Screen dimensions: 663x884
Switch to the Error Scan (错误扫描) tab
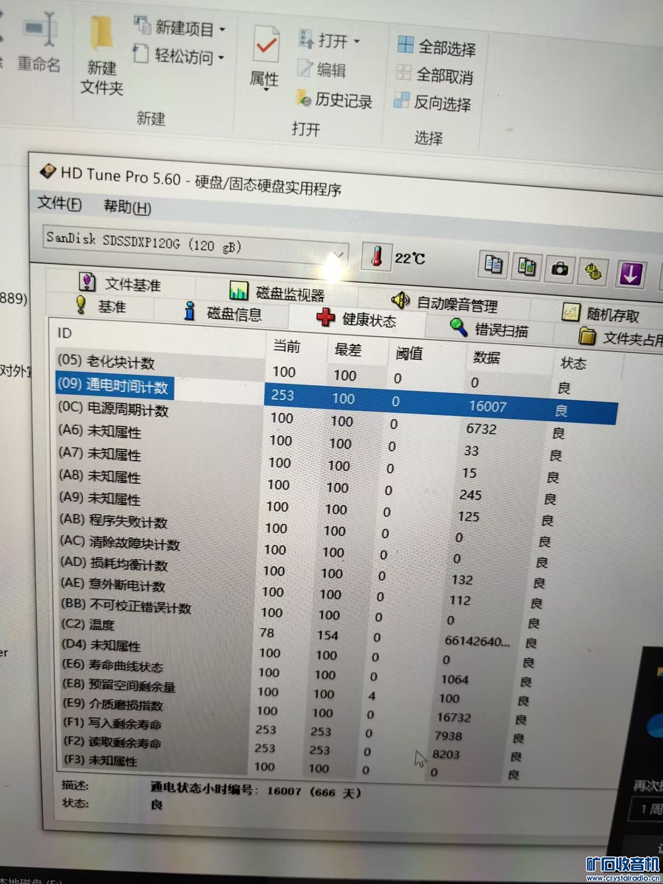[x=489, y=329]
